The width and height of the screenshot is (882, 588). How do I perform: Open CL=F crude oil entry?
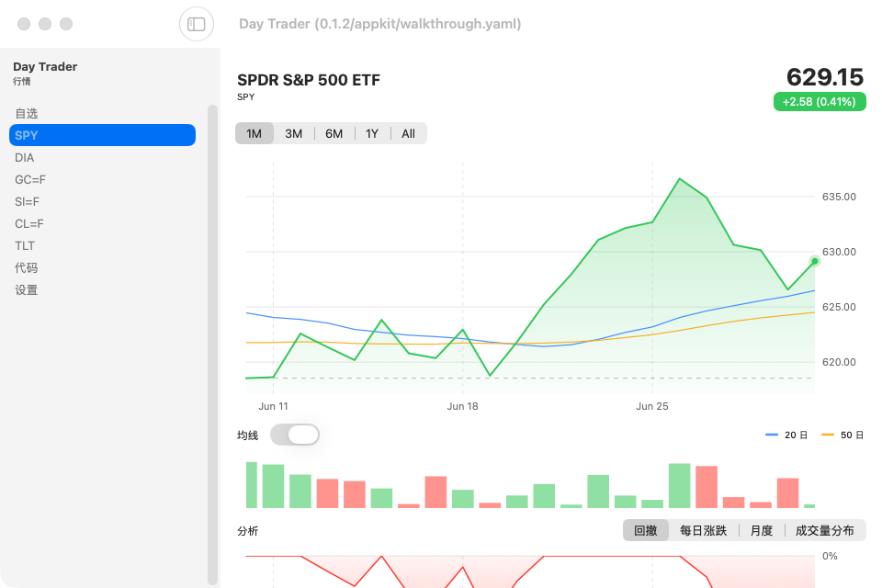(102, 223)
